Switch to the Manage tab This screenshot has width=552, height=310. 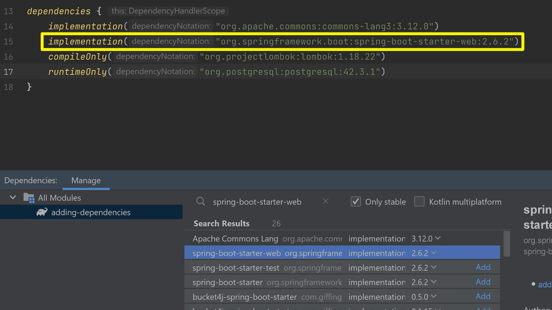pyautogui.click(x=86, y=180)
